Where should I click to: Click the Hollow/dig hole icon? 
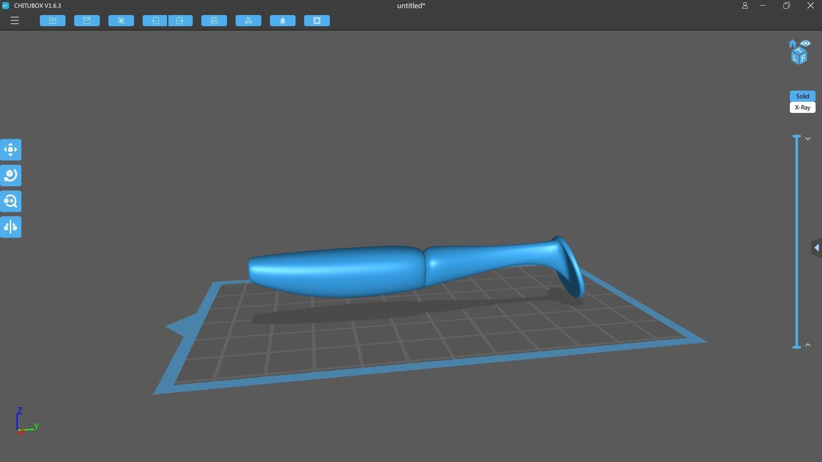point(317,21)
